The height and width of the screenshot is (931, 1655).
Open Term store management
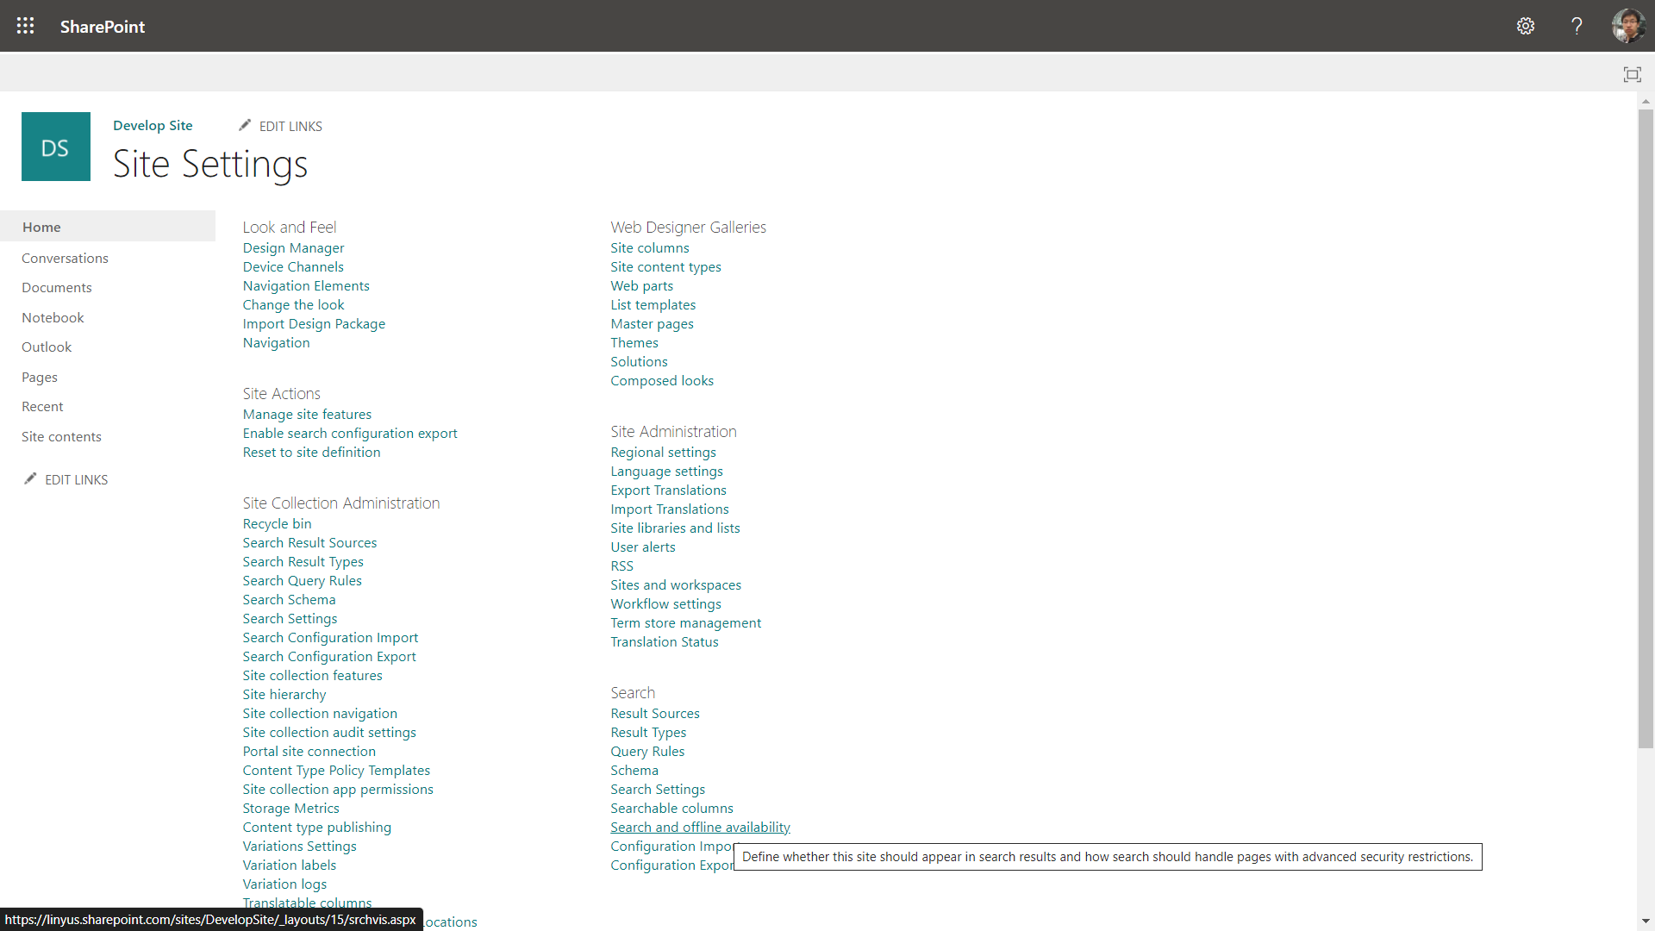685,622
